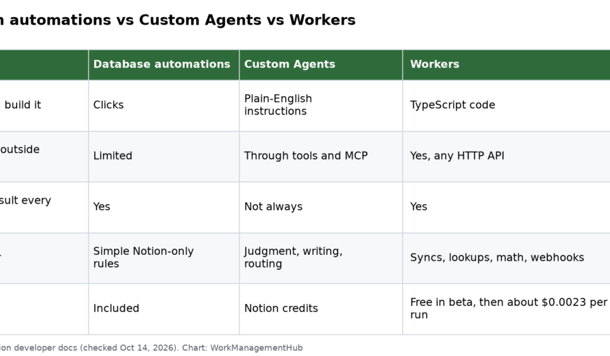The image size is (610, 356).
Task: Select the 'Notion credits' cell
Action: click(321, 309)
